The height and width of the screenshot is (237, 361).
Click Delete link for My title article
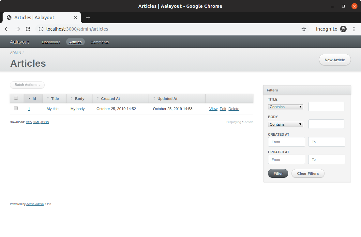click(234, 109)
